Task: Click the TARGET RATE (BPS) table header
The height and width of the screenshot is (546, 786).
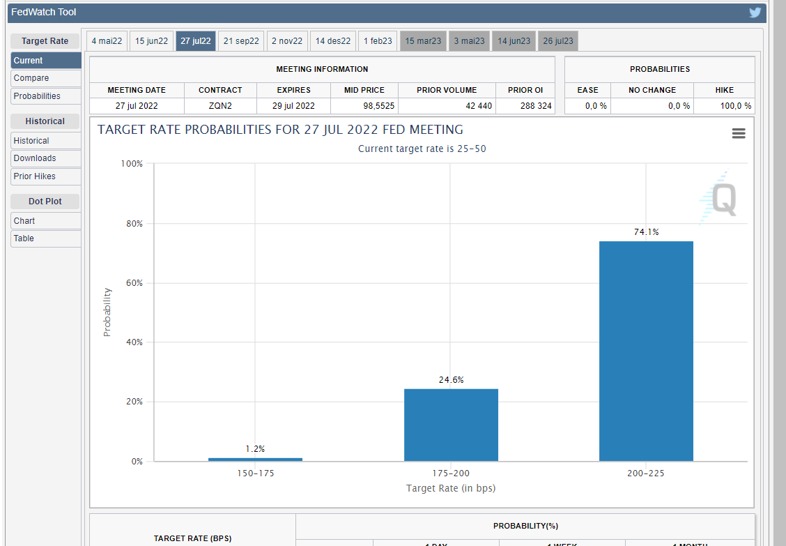Action: tap(192, 538)
